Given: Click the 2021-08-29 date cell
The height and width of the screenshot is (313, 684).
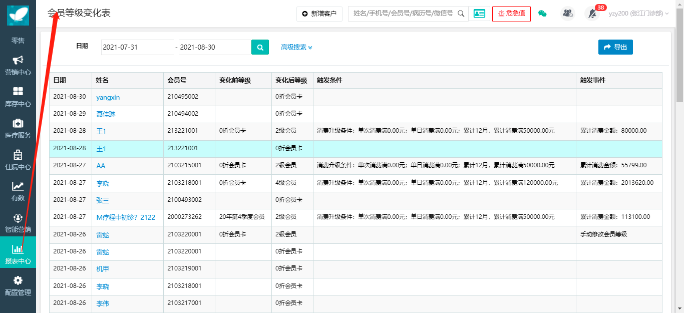Looking at the screenshot, I should 70,114.
